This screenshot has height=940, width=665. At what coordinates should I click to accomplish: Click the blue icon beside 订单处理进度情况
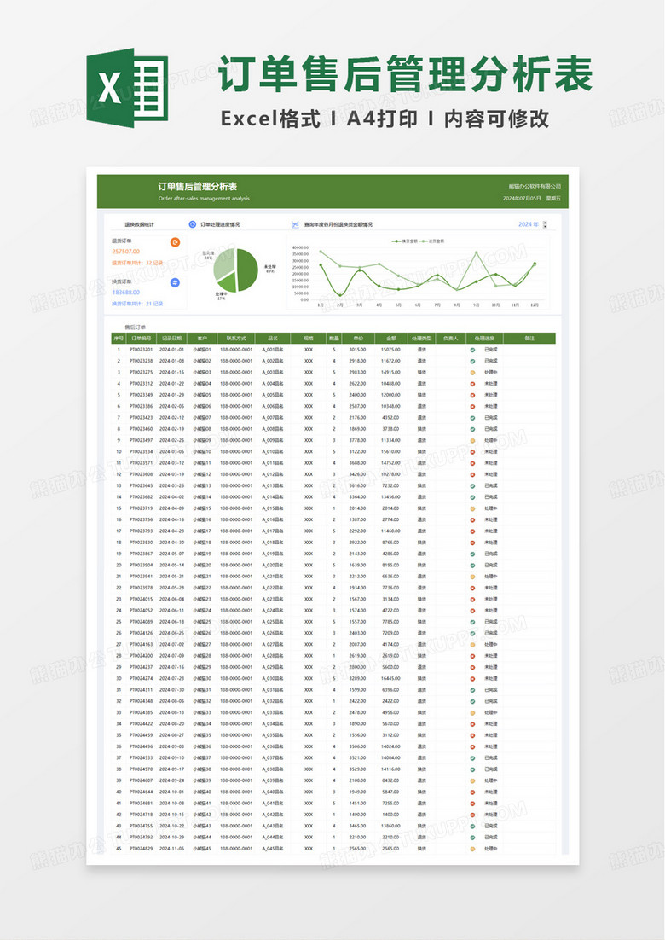[193, 225]
